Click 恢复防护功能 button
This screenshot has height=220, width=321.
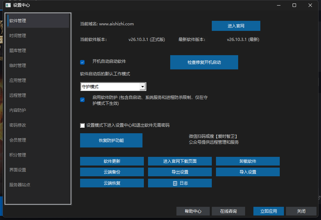tap(111, 140)
